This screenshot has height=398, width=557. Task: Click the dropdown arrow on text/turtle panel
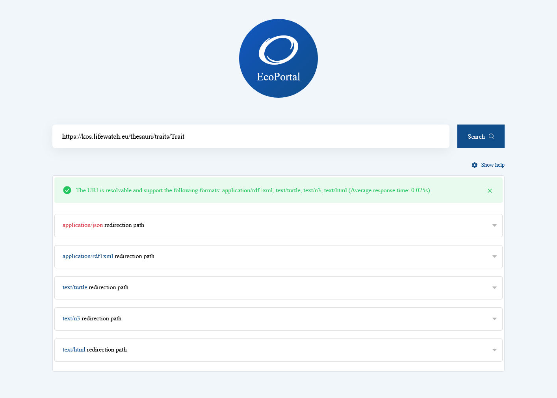coord(494,288)
